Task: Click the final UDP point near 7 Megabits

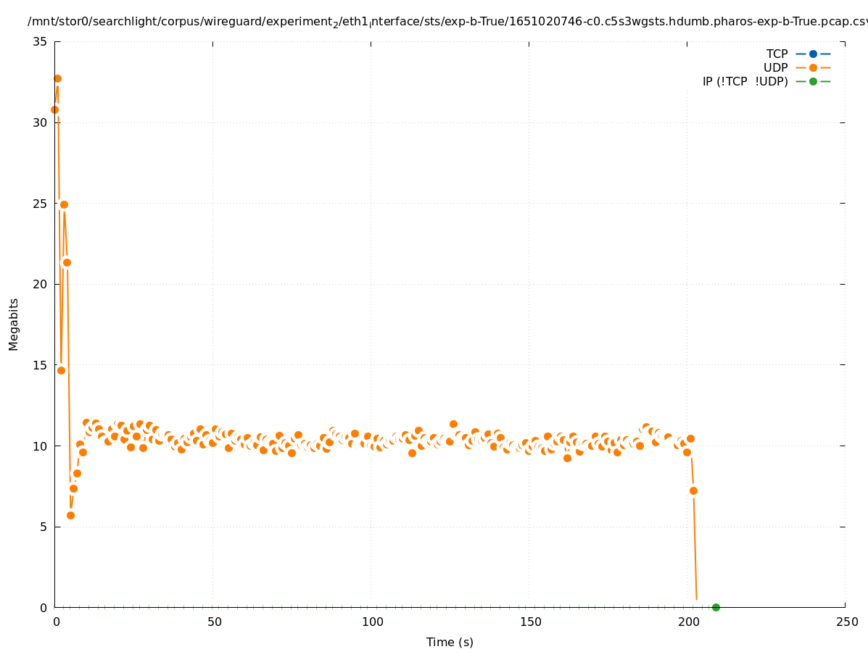Action: pos(693,490)
